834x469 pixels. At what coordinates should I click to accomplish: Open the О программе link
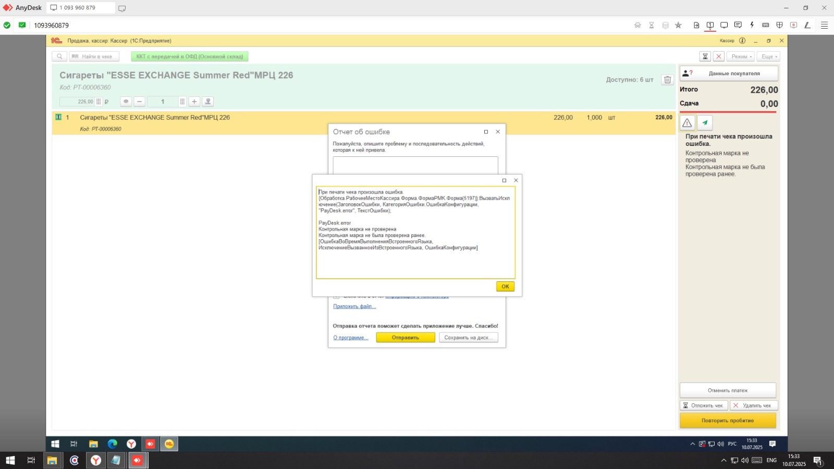(x=350, y=338)
